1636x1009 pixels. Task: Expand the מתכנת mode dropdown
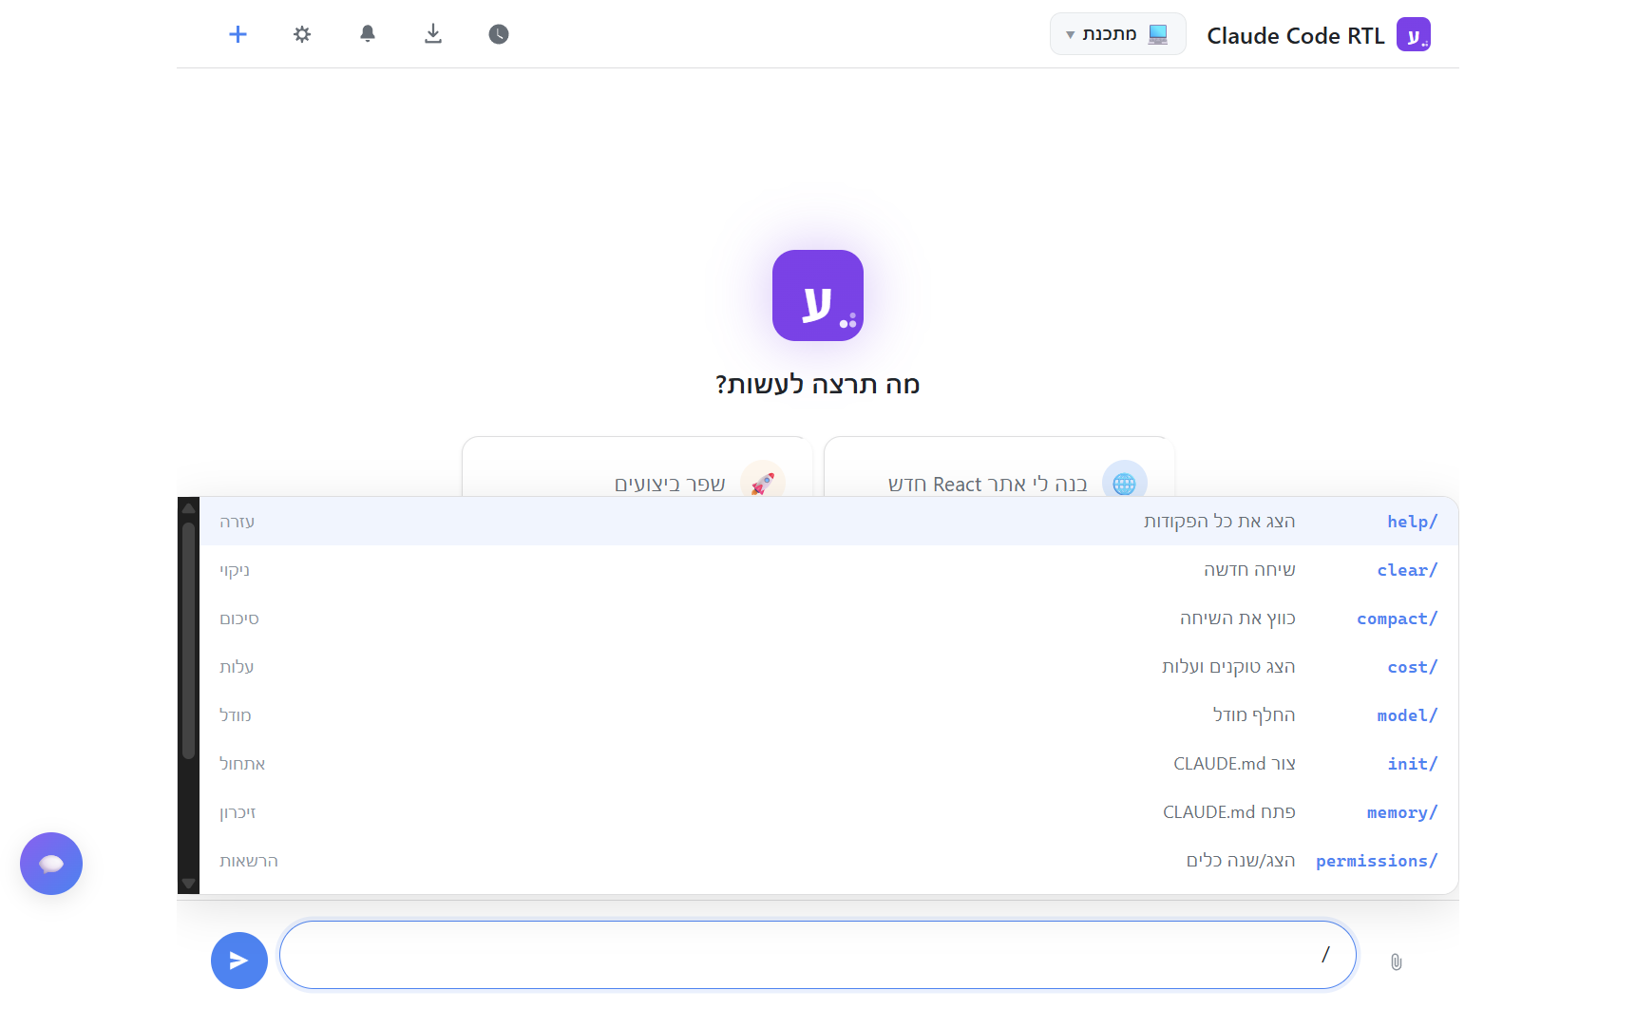click(x=1117, y=34)
